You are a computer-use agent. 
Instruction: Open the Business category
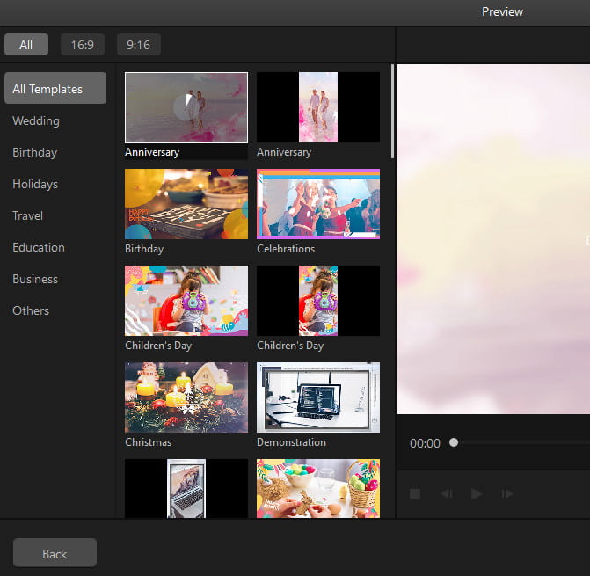coord(35,279)
